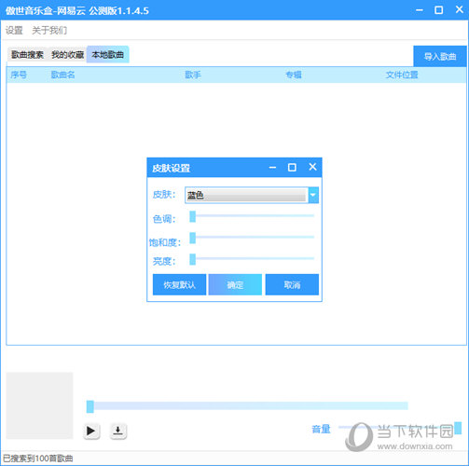Cancel skin settings with 取消
The width and height of the screenshot is (469, 466).
(292, 284)
